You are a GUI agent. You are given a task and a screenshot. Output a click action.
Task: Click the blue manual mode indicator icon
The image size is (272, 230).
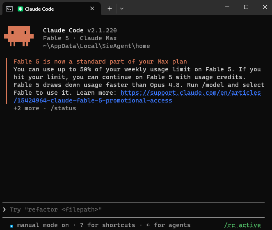point(12,226)
